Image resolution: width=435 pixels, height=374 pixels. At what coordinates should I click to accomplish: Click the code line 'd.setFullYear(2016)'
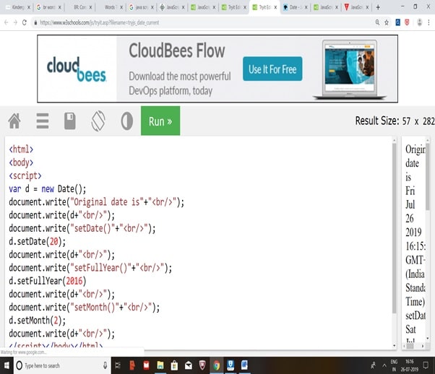pos(48,281)
